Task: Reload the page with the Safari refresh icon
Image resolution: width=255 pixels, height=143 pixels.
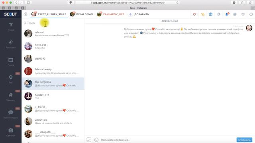Action: 177,3
